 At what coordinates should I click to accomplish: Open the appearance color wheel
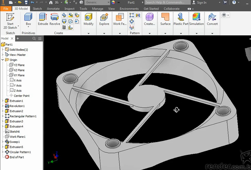coord(113,2)
